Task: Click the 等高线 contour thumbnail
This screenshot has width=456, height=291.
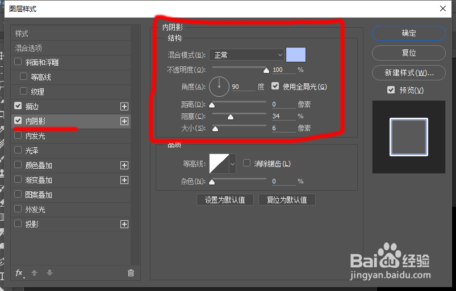Action: point(219,164)
